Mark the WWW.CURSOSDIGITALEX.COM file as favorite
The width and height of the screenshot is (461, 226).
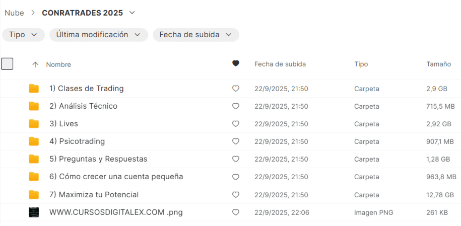(235, 212)
